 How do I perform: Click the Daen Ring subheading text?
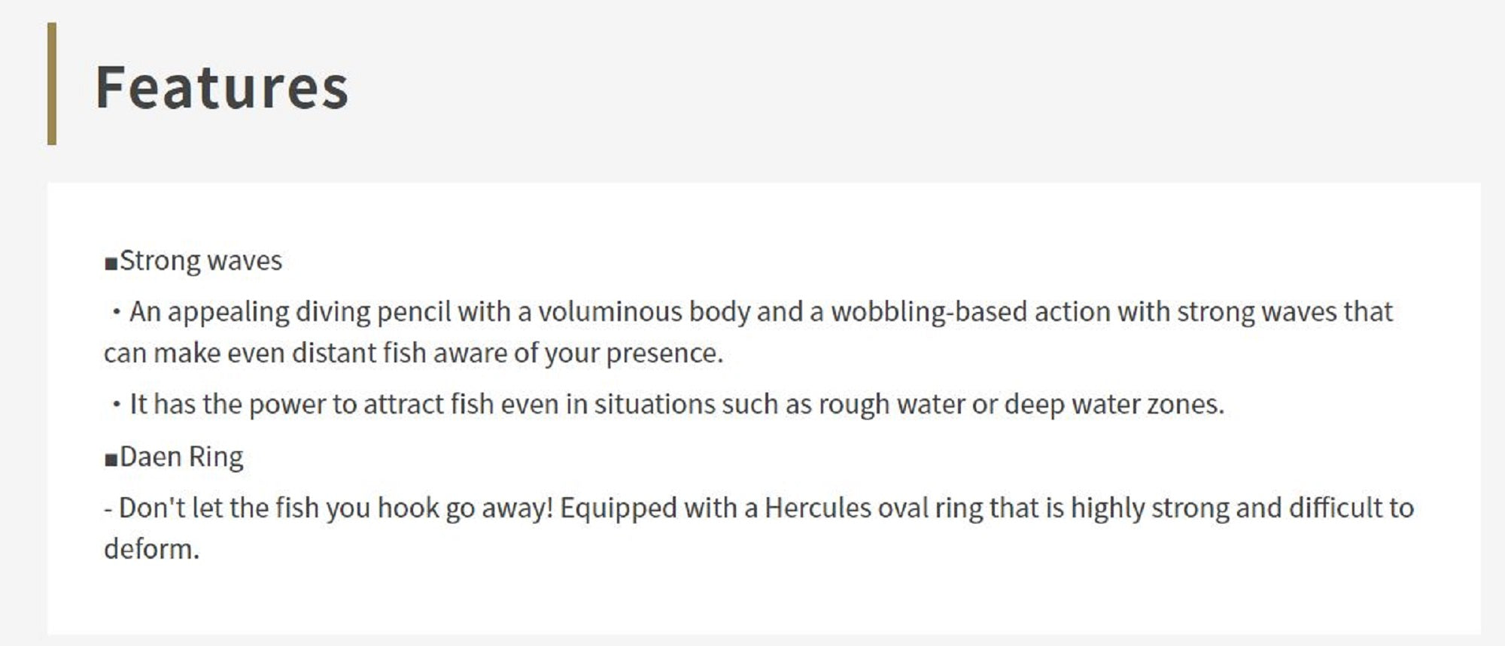pos(181,457)
